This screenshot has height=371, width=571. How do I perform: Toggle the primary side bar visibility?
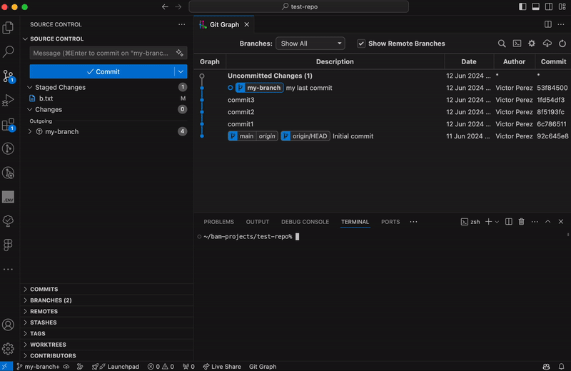pyautogui.click(x=522, y=6)
